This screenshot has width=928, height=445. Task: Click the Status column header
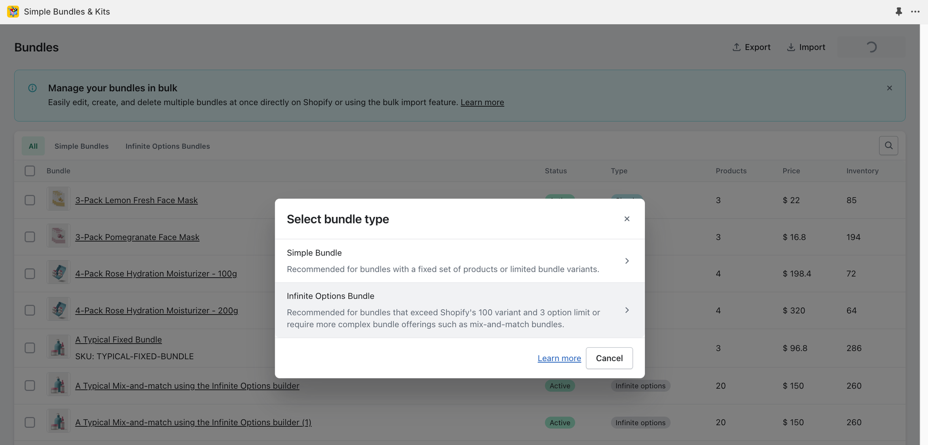556,171
